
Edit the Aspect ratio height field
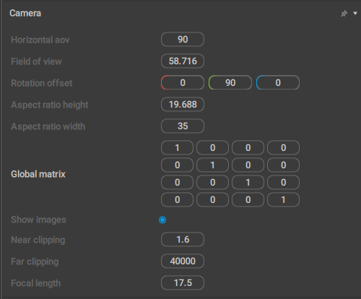pos(183,104)
